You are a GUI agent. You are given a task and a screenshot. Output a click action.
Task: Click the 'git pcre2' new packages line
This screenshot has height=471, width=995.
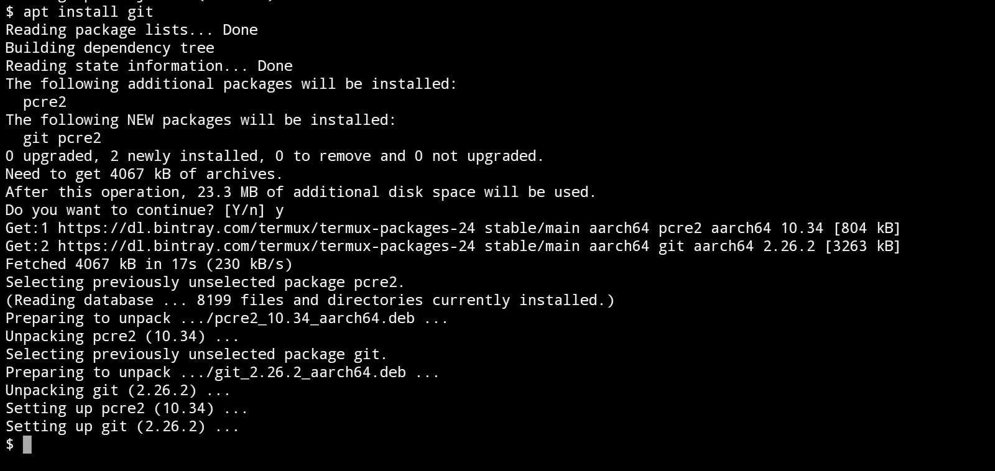coord(62,138)
